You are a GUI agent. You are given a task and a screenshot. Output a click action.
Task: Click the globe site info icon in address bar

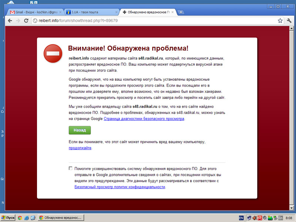point(35,21)
